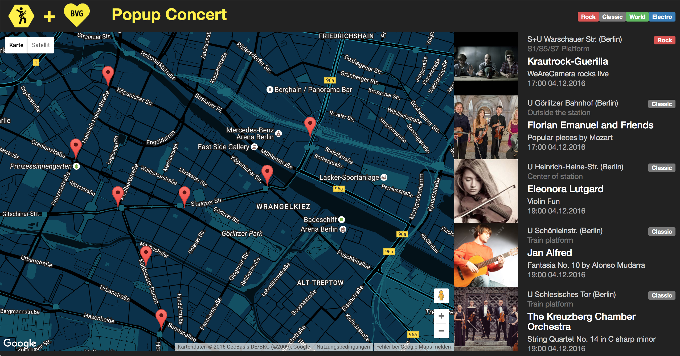Switch map to Satellit view
The image size is (680, 356).
point(41,45)
